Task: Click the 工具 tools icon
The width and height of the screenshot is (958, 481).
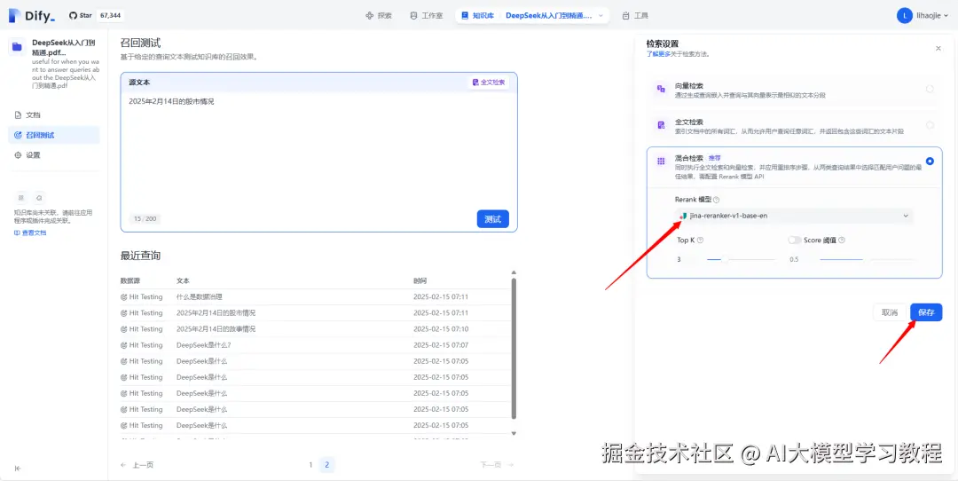Action: pos(625,16)
